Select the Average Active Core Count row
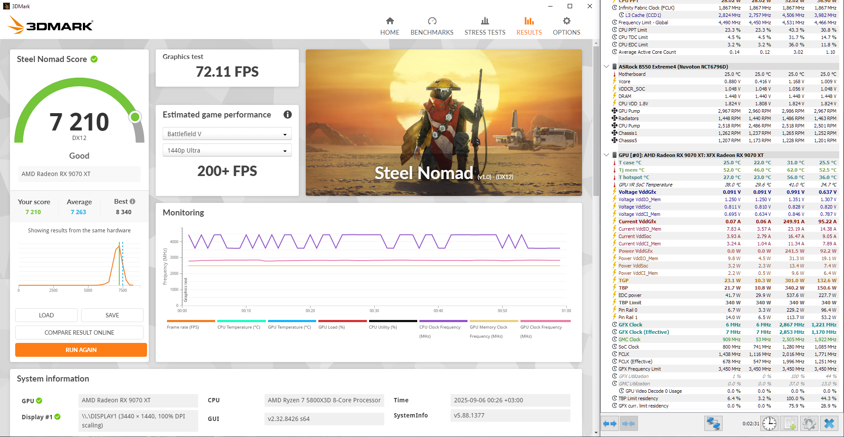The width and height of the screenshot is (844, 437). click(724, 52)
